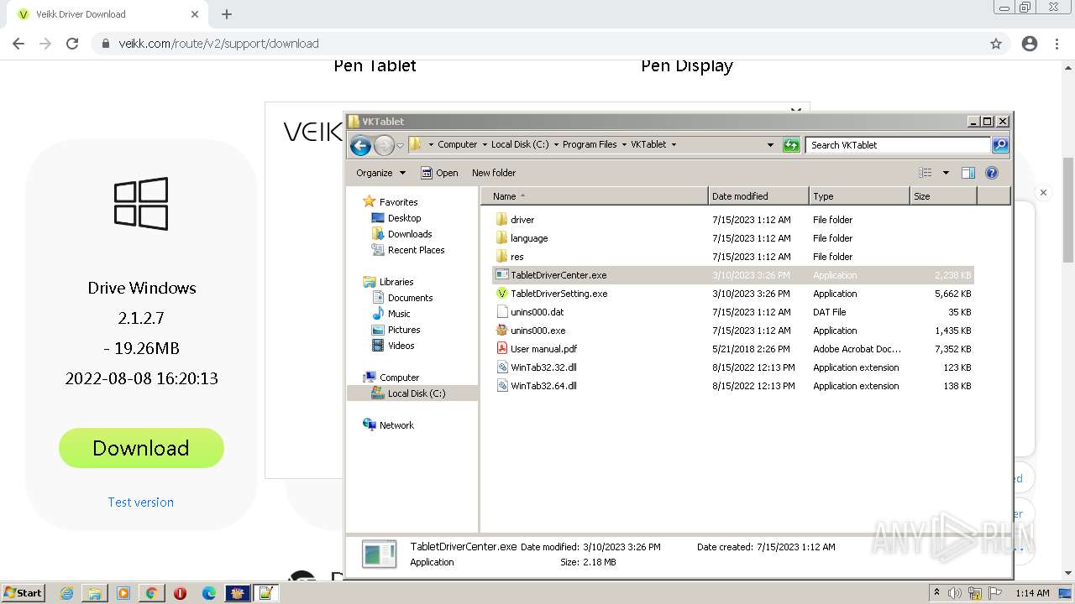
Task: Select Computer in navigation pane tree
Action: [x=399, y=377]
